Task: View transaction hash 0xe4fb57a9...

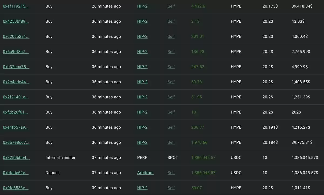Action: click(x=16, y=127)
